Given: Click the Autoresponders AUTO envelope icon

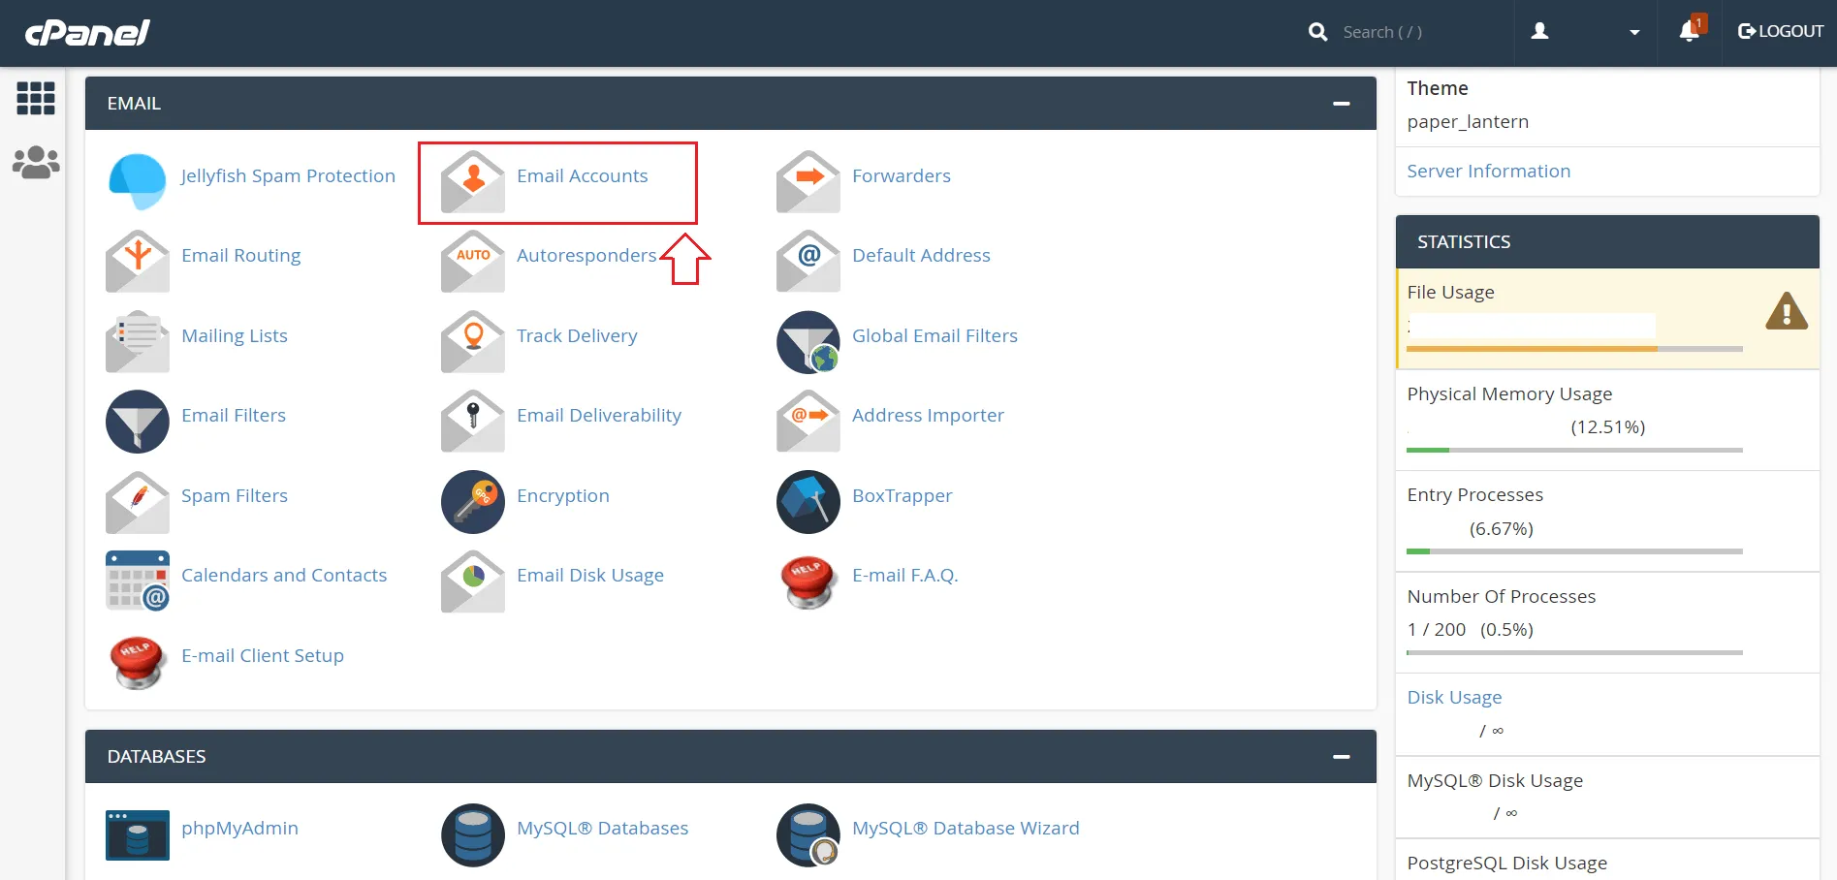Looking at the screenshot, I should (473, 261).
